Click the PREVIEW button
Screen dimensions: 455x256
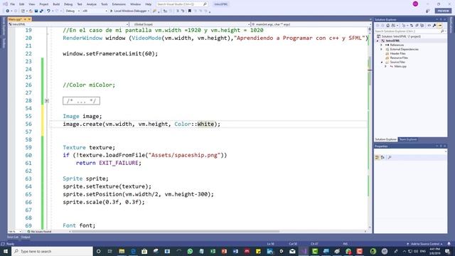(x=443, y=11)
